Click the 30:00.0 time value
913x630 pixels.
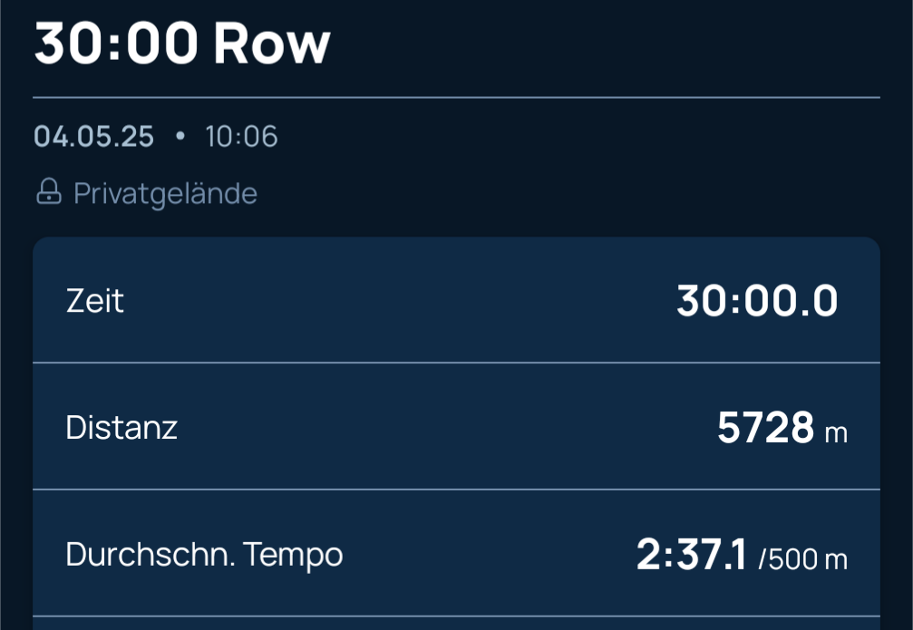pos(757,301)
